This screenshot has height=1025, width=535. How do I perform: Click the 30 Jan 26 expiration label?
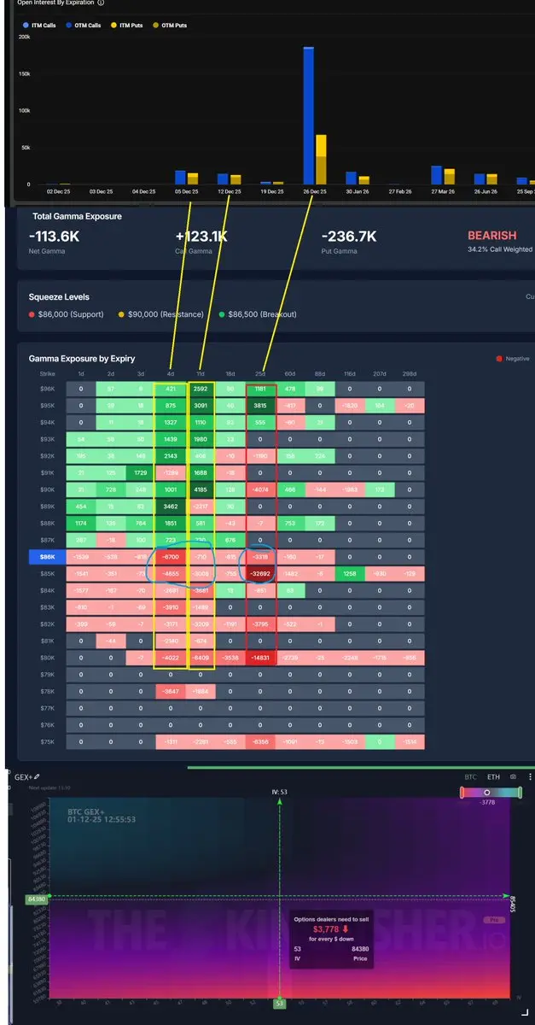(357, 192)
